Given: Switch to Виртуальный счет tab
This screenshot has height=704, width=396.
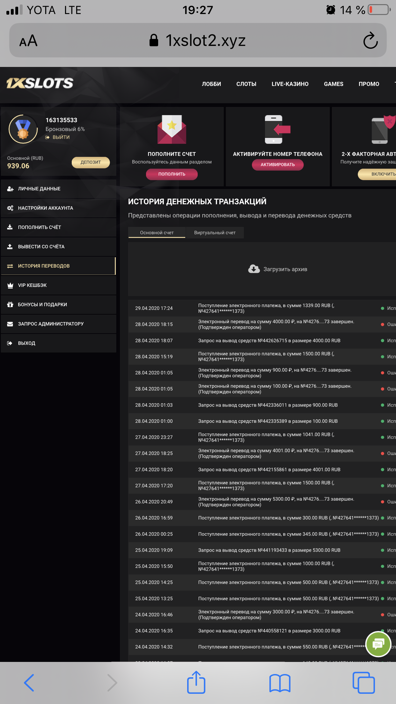Looking at the screenshot, I should (215, 233).
